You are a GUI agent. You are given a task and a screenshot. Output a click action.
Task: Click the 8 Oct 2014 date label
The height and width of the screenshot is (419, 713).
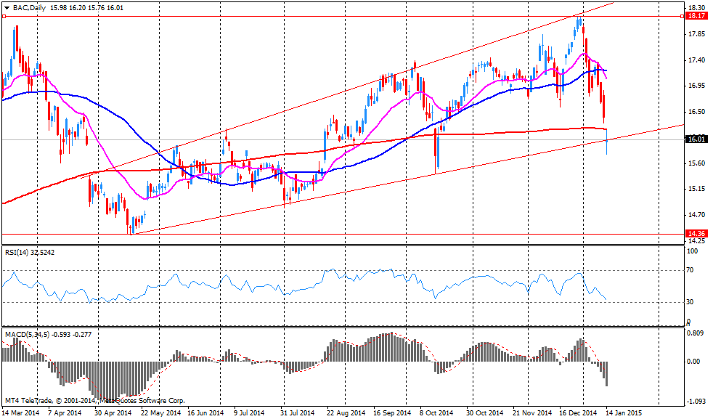(x=437, y=412)
